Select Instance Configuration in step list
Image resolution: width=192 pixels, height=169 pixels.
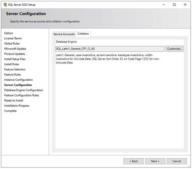[x=19, y=80]
